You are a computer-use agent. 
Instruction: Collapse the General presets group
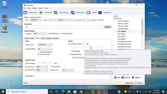tap(115, 19)
